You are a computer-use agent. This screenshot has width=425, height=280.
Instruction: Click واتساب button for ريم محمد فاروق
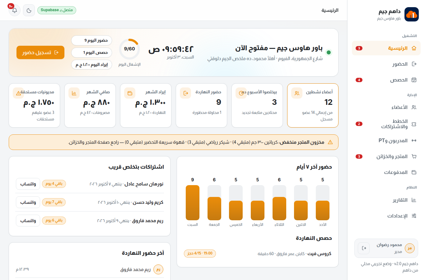(x=28, y=221)
